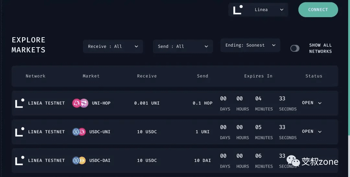
Task: Click the 0.1 HOP send value
Action: pos(203,103)
